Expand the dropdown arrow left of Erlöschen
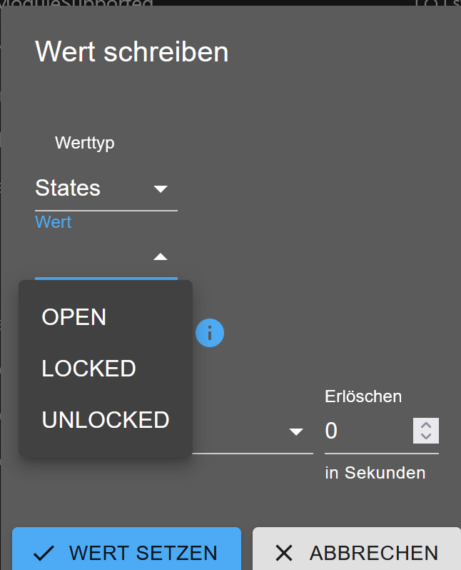 (296, 431)
